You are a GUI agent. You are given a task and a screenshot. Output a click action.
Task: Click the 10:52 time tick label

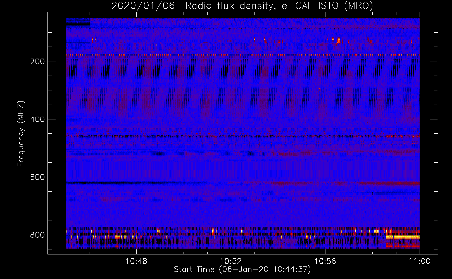click(x=231, y=261)
